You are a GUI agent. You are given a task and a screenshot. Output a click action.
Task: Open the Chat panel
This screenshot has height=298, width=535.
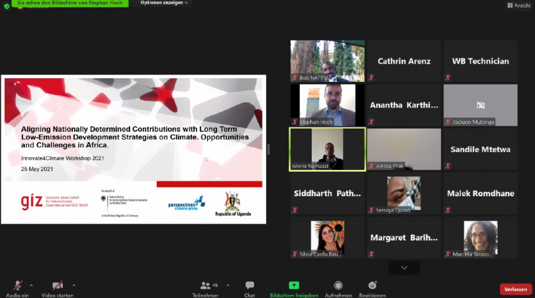point(249,288)
